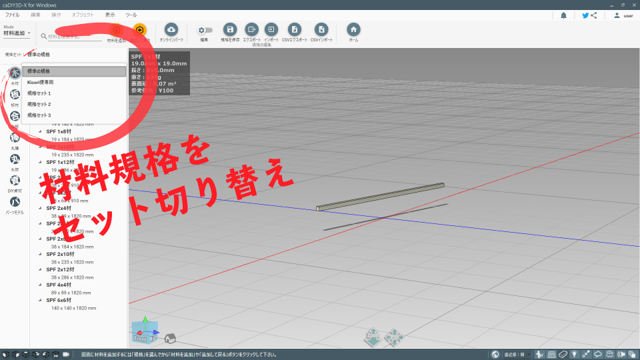640x360 pixels.
Task: Select the 木材 wood category icon
Action: coord(15,73)
